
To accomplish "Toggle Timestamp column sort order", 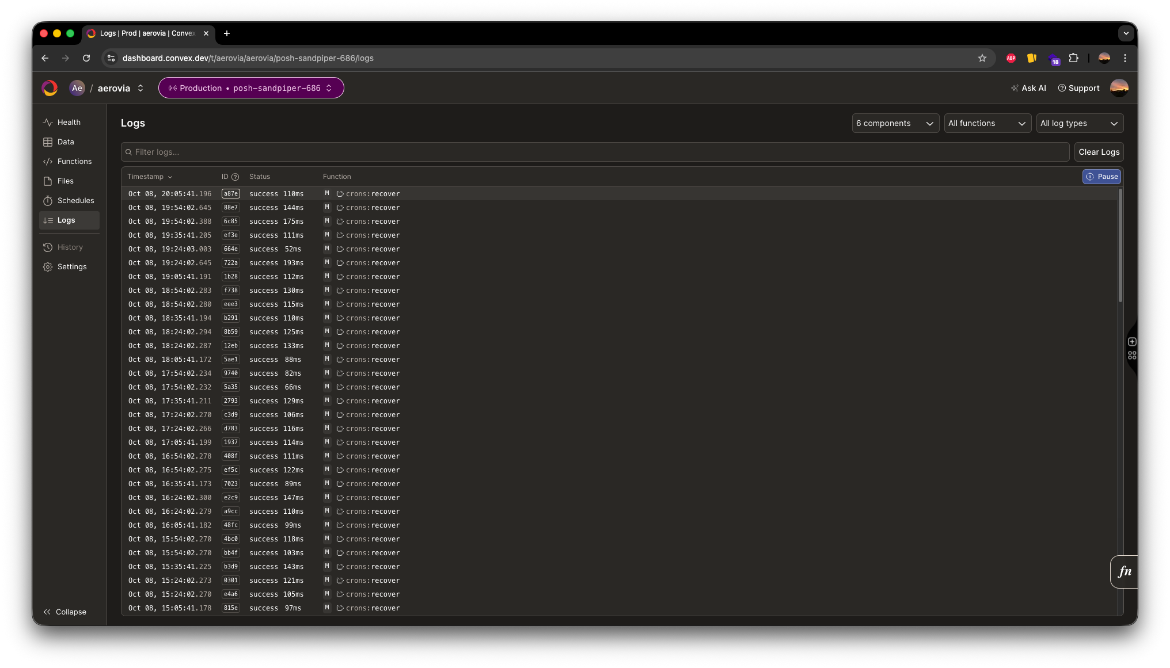I will click(x=150, y=177).
